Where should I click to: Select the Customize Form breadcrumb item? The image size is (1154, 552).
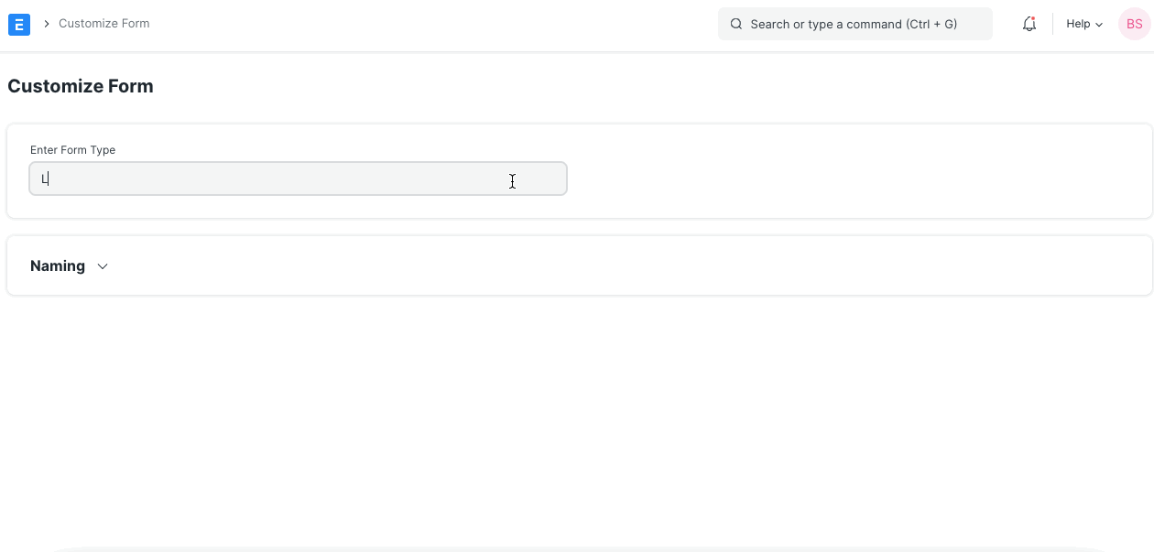coord(103,23)
